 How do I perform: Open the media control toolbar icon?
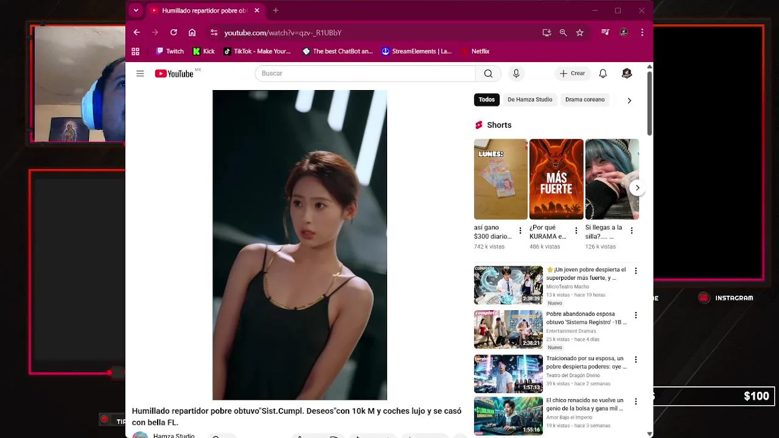click(x=605, y=32)
